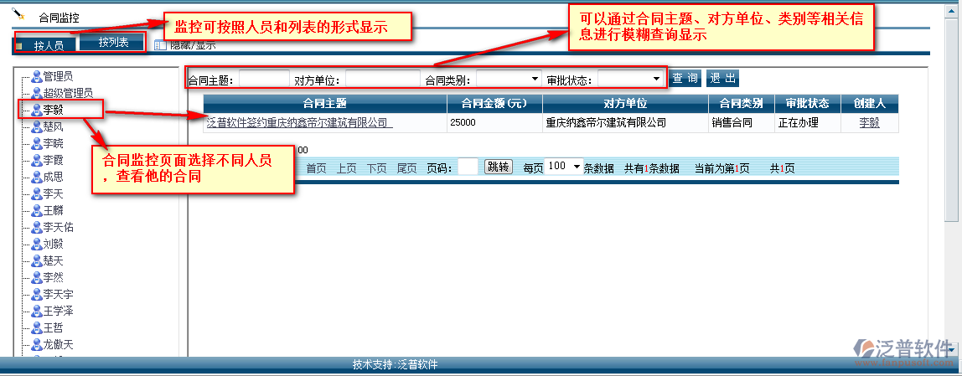Switch to the 按列表 tab
This screenshot has width=962, height=376.
(x=113, y=43)
